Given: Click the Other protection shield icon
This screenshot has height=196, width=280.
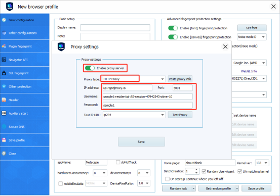Looking at the screenshot, I should [x=4, y=86].
